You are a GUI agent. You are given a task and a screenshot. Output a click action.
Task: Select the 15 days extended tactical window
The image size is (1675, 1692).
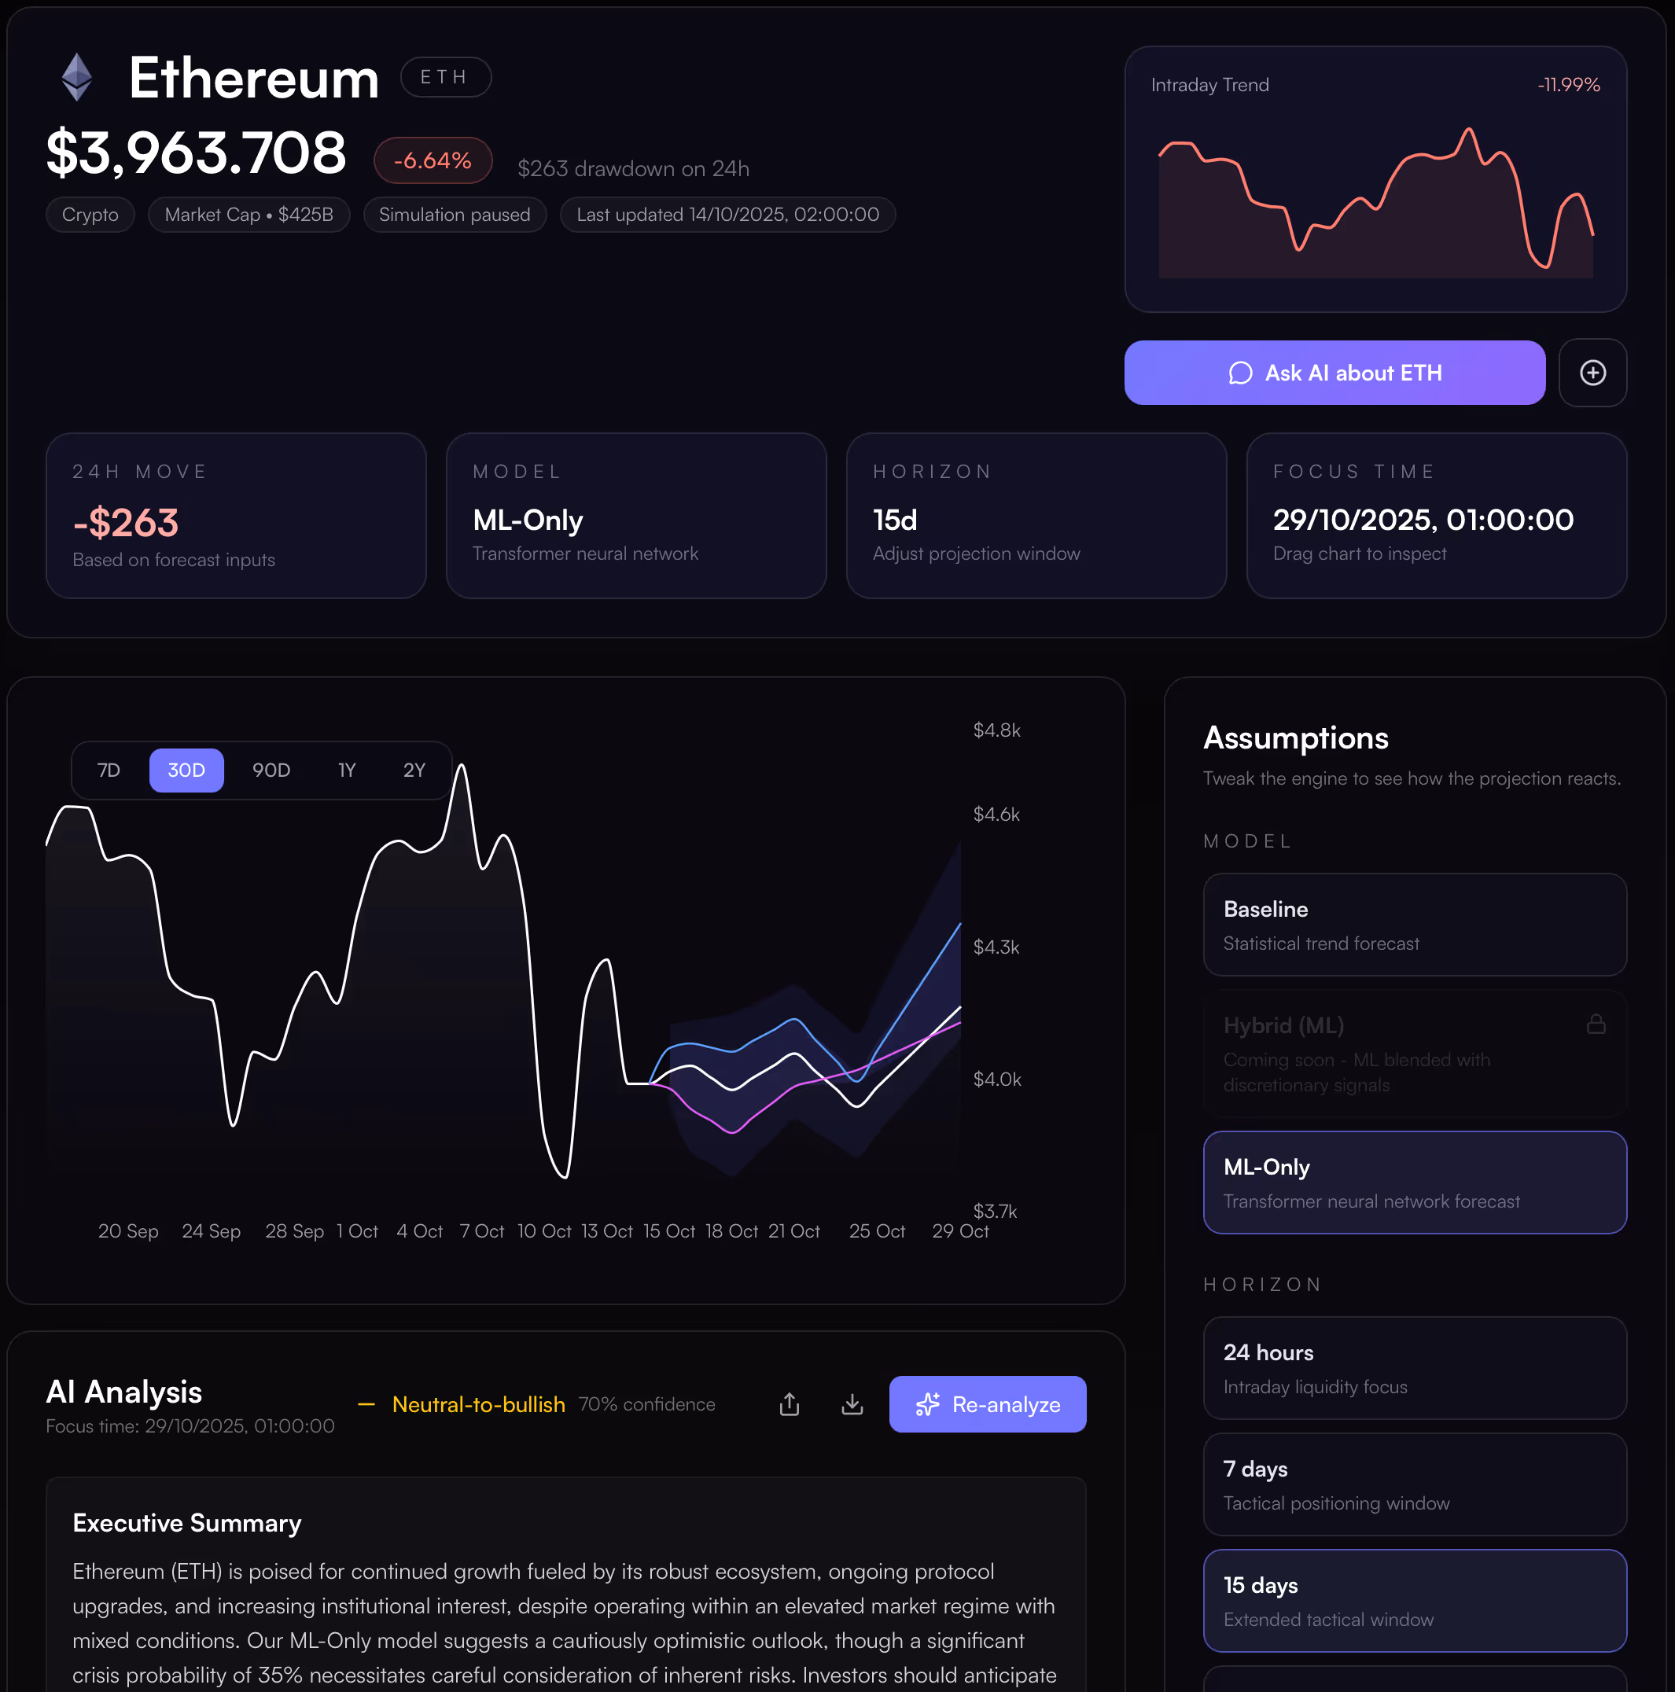(1414, 1601)
